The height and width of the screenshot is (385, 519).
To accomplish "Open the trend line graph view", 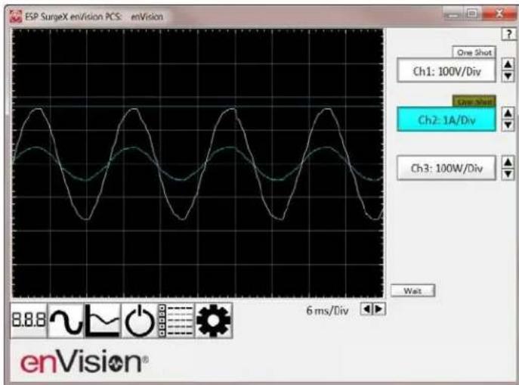I will 103,321.
